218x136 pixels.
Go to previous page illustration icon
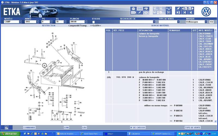click(185, 9)
